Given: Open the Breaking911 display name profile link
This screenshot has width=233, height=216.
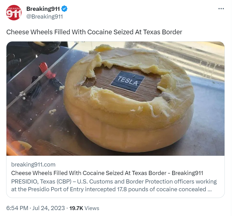Looking at the screenshot, I should [x=43, y=9].
